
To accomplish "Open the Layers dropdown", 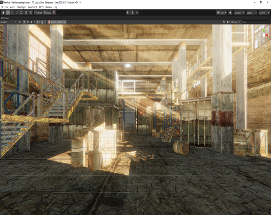I will 251,12.
